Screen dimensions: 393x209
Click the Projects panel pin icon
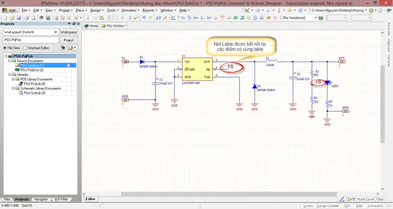click(74, 23)
